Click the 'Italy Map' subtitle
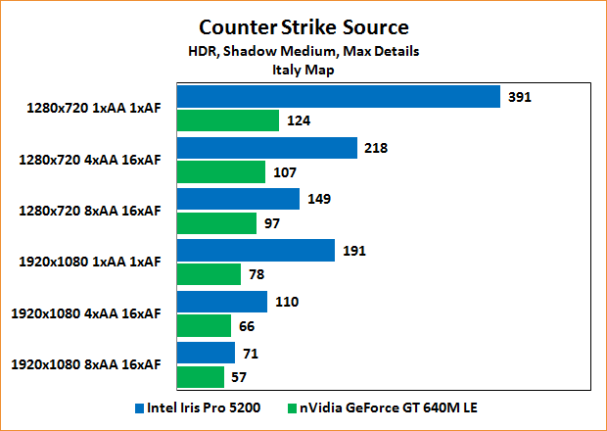 303,71
